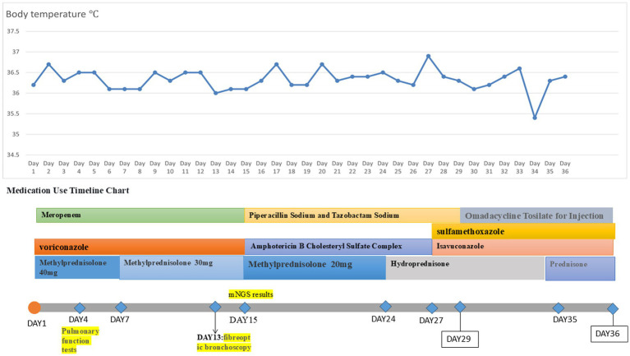Click the 'Day 5' x-axis label
Viewport: 630px width, 356px height.
(94, 168)
